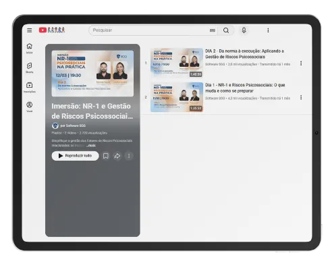Open the Você profile section

coord(30,107)
